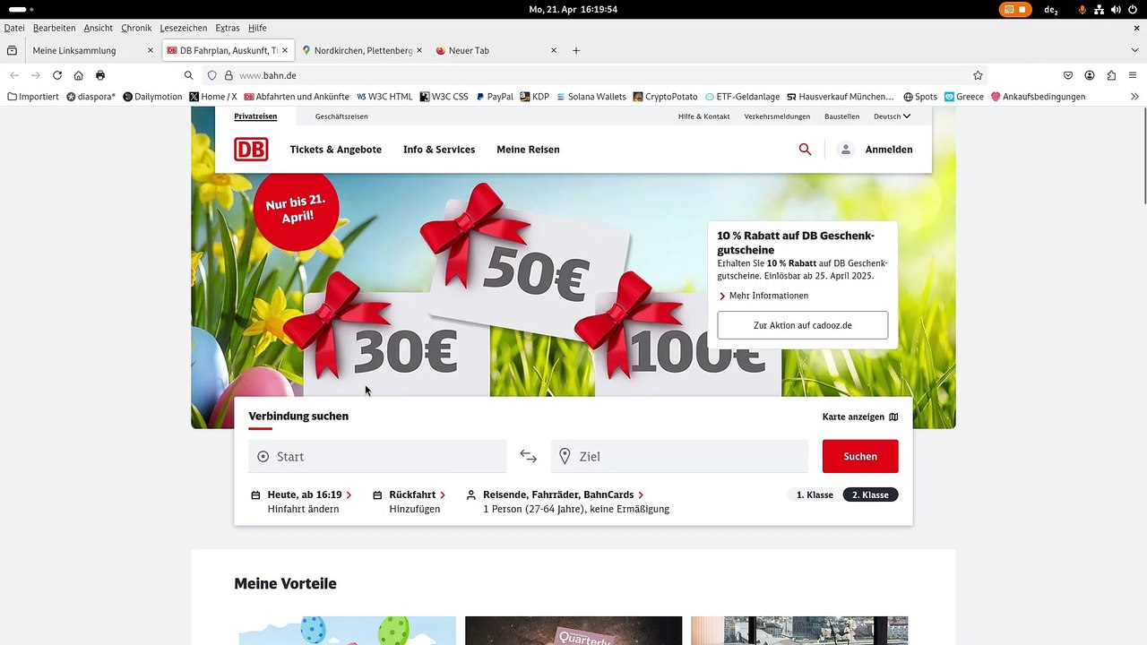Screen dimensions: 1147x645
Task: Expand Reisende, Fahrräder, BahnCards options
Action: point(563,494)
